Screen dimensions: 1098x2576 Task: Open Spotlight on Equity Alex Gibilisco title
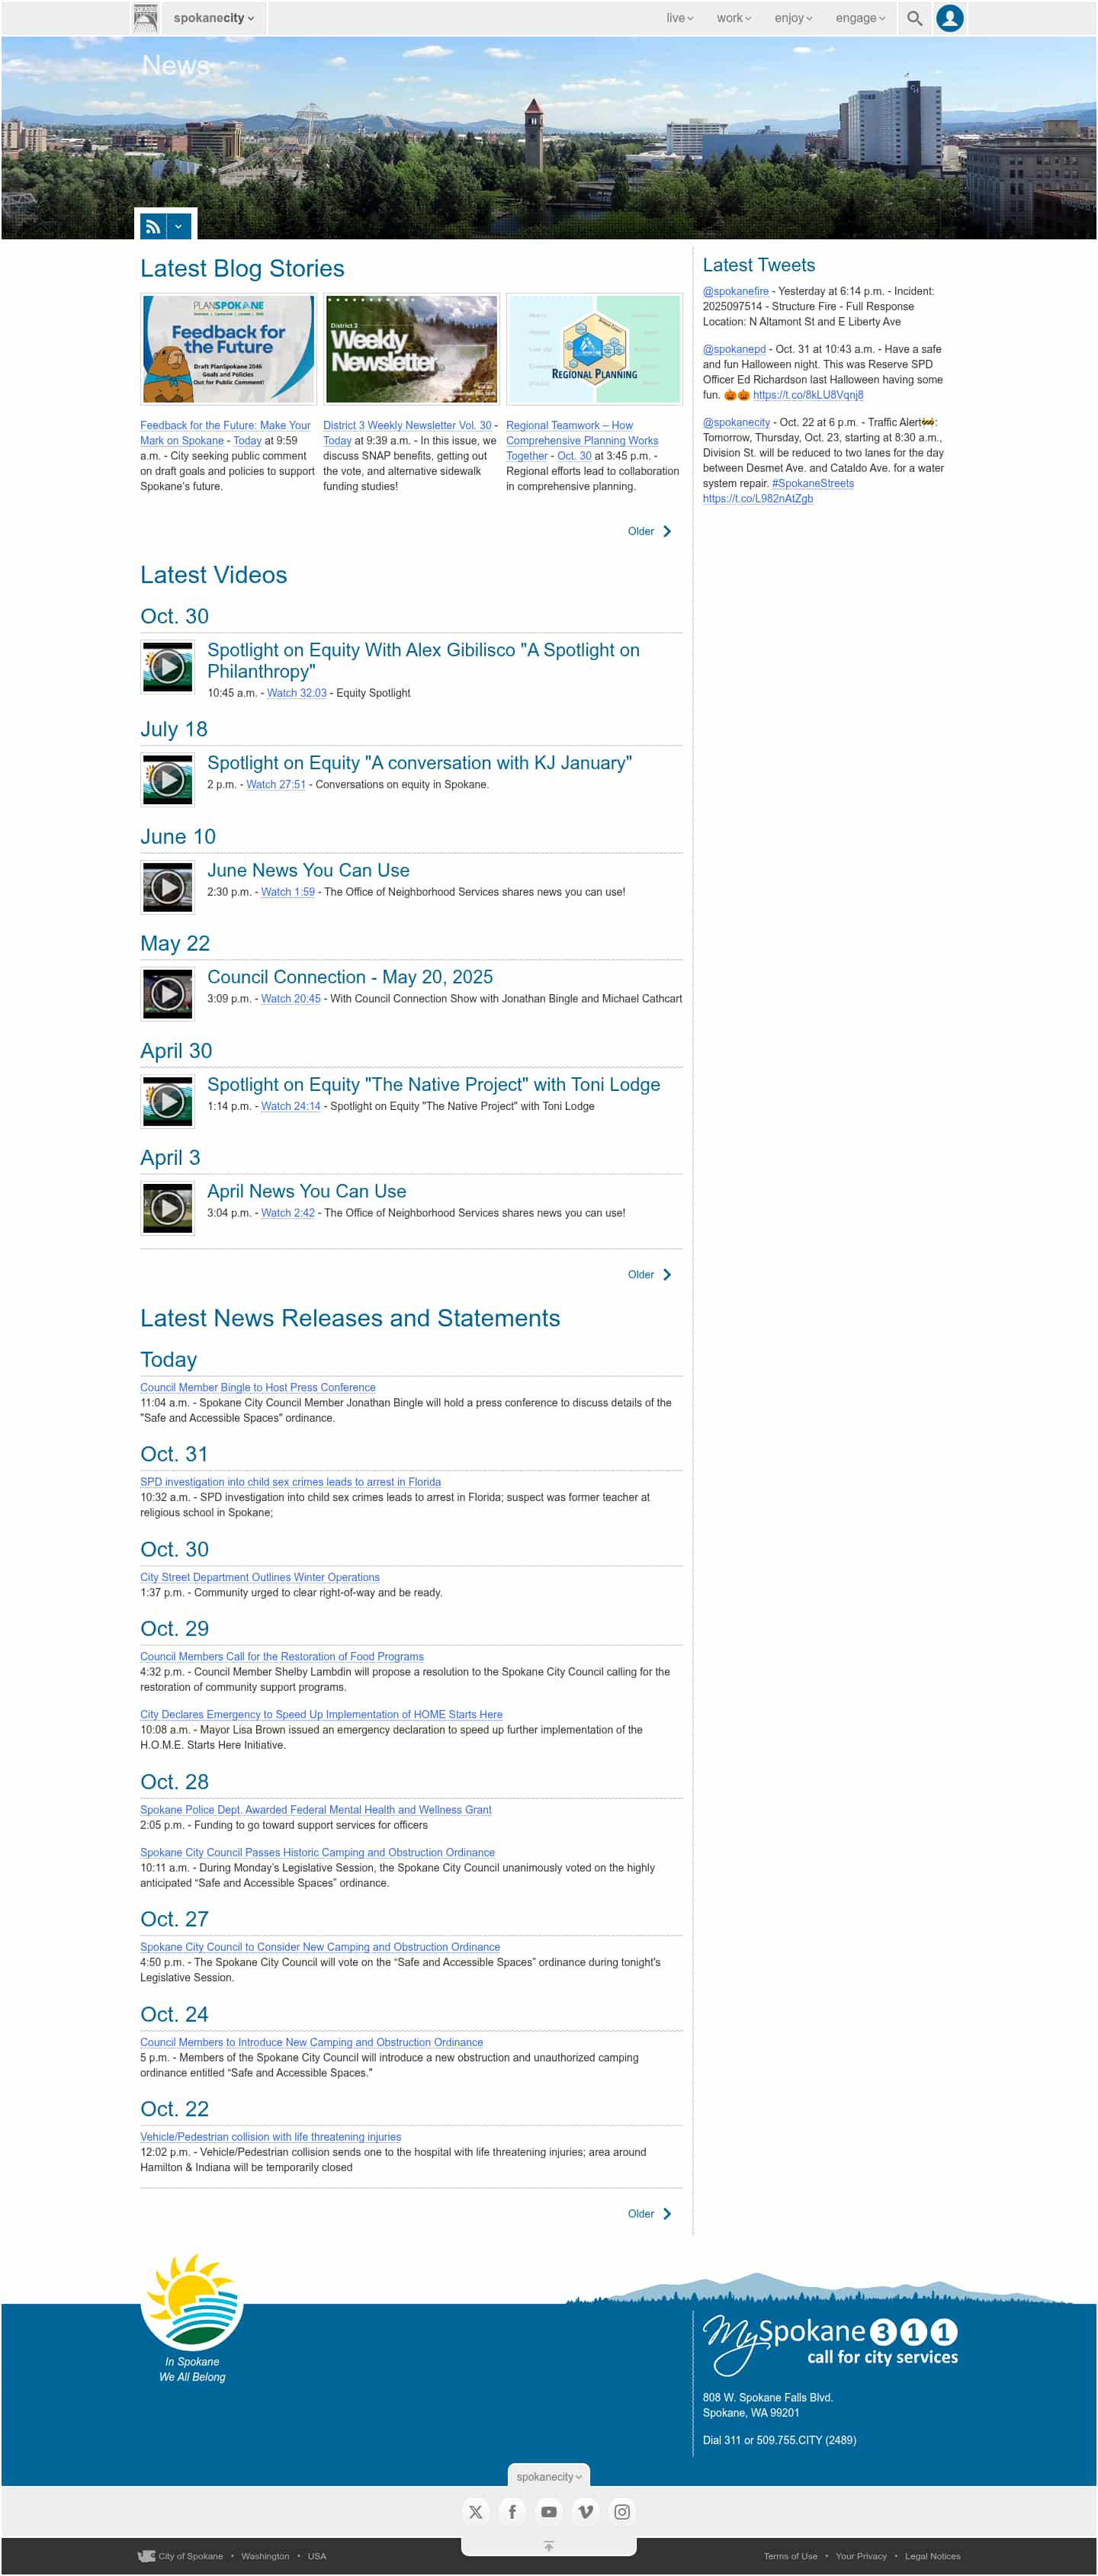423,661
